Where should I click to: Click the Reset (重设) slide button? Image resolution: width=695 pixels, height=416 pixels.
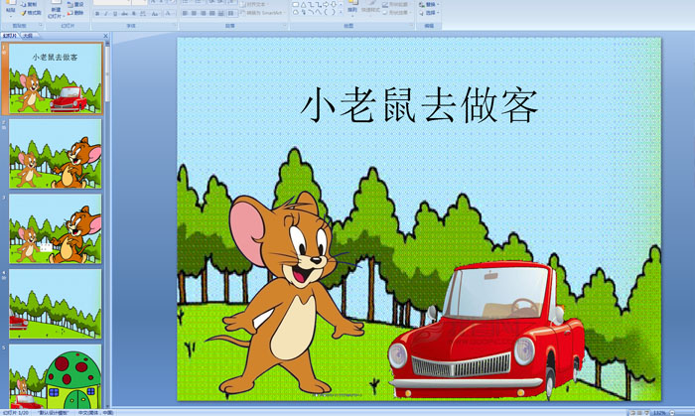tap(75, 4)
